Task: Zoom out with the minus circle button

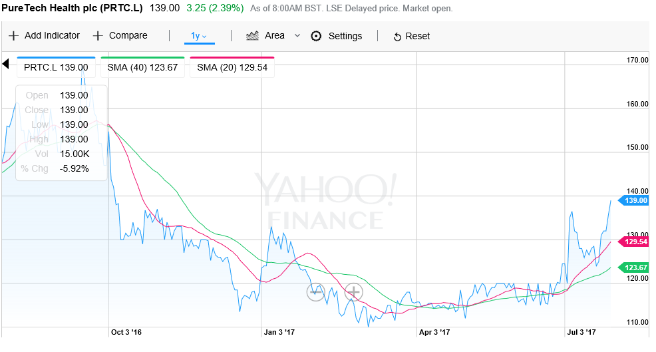Action: pos(316,292)
